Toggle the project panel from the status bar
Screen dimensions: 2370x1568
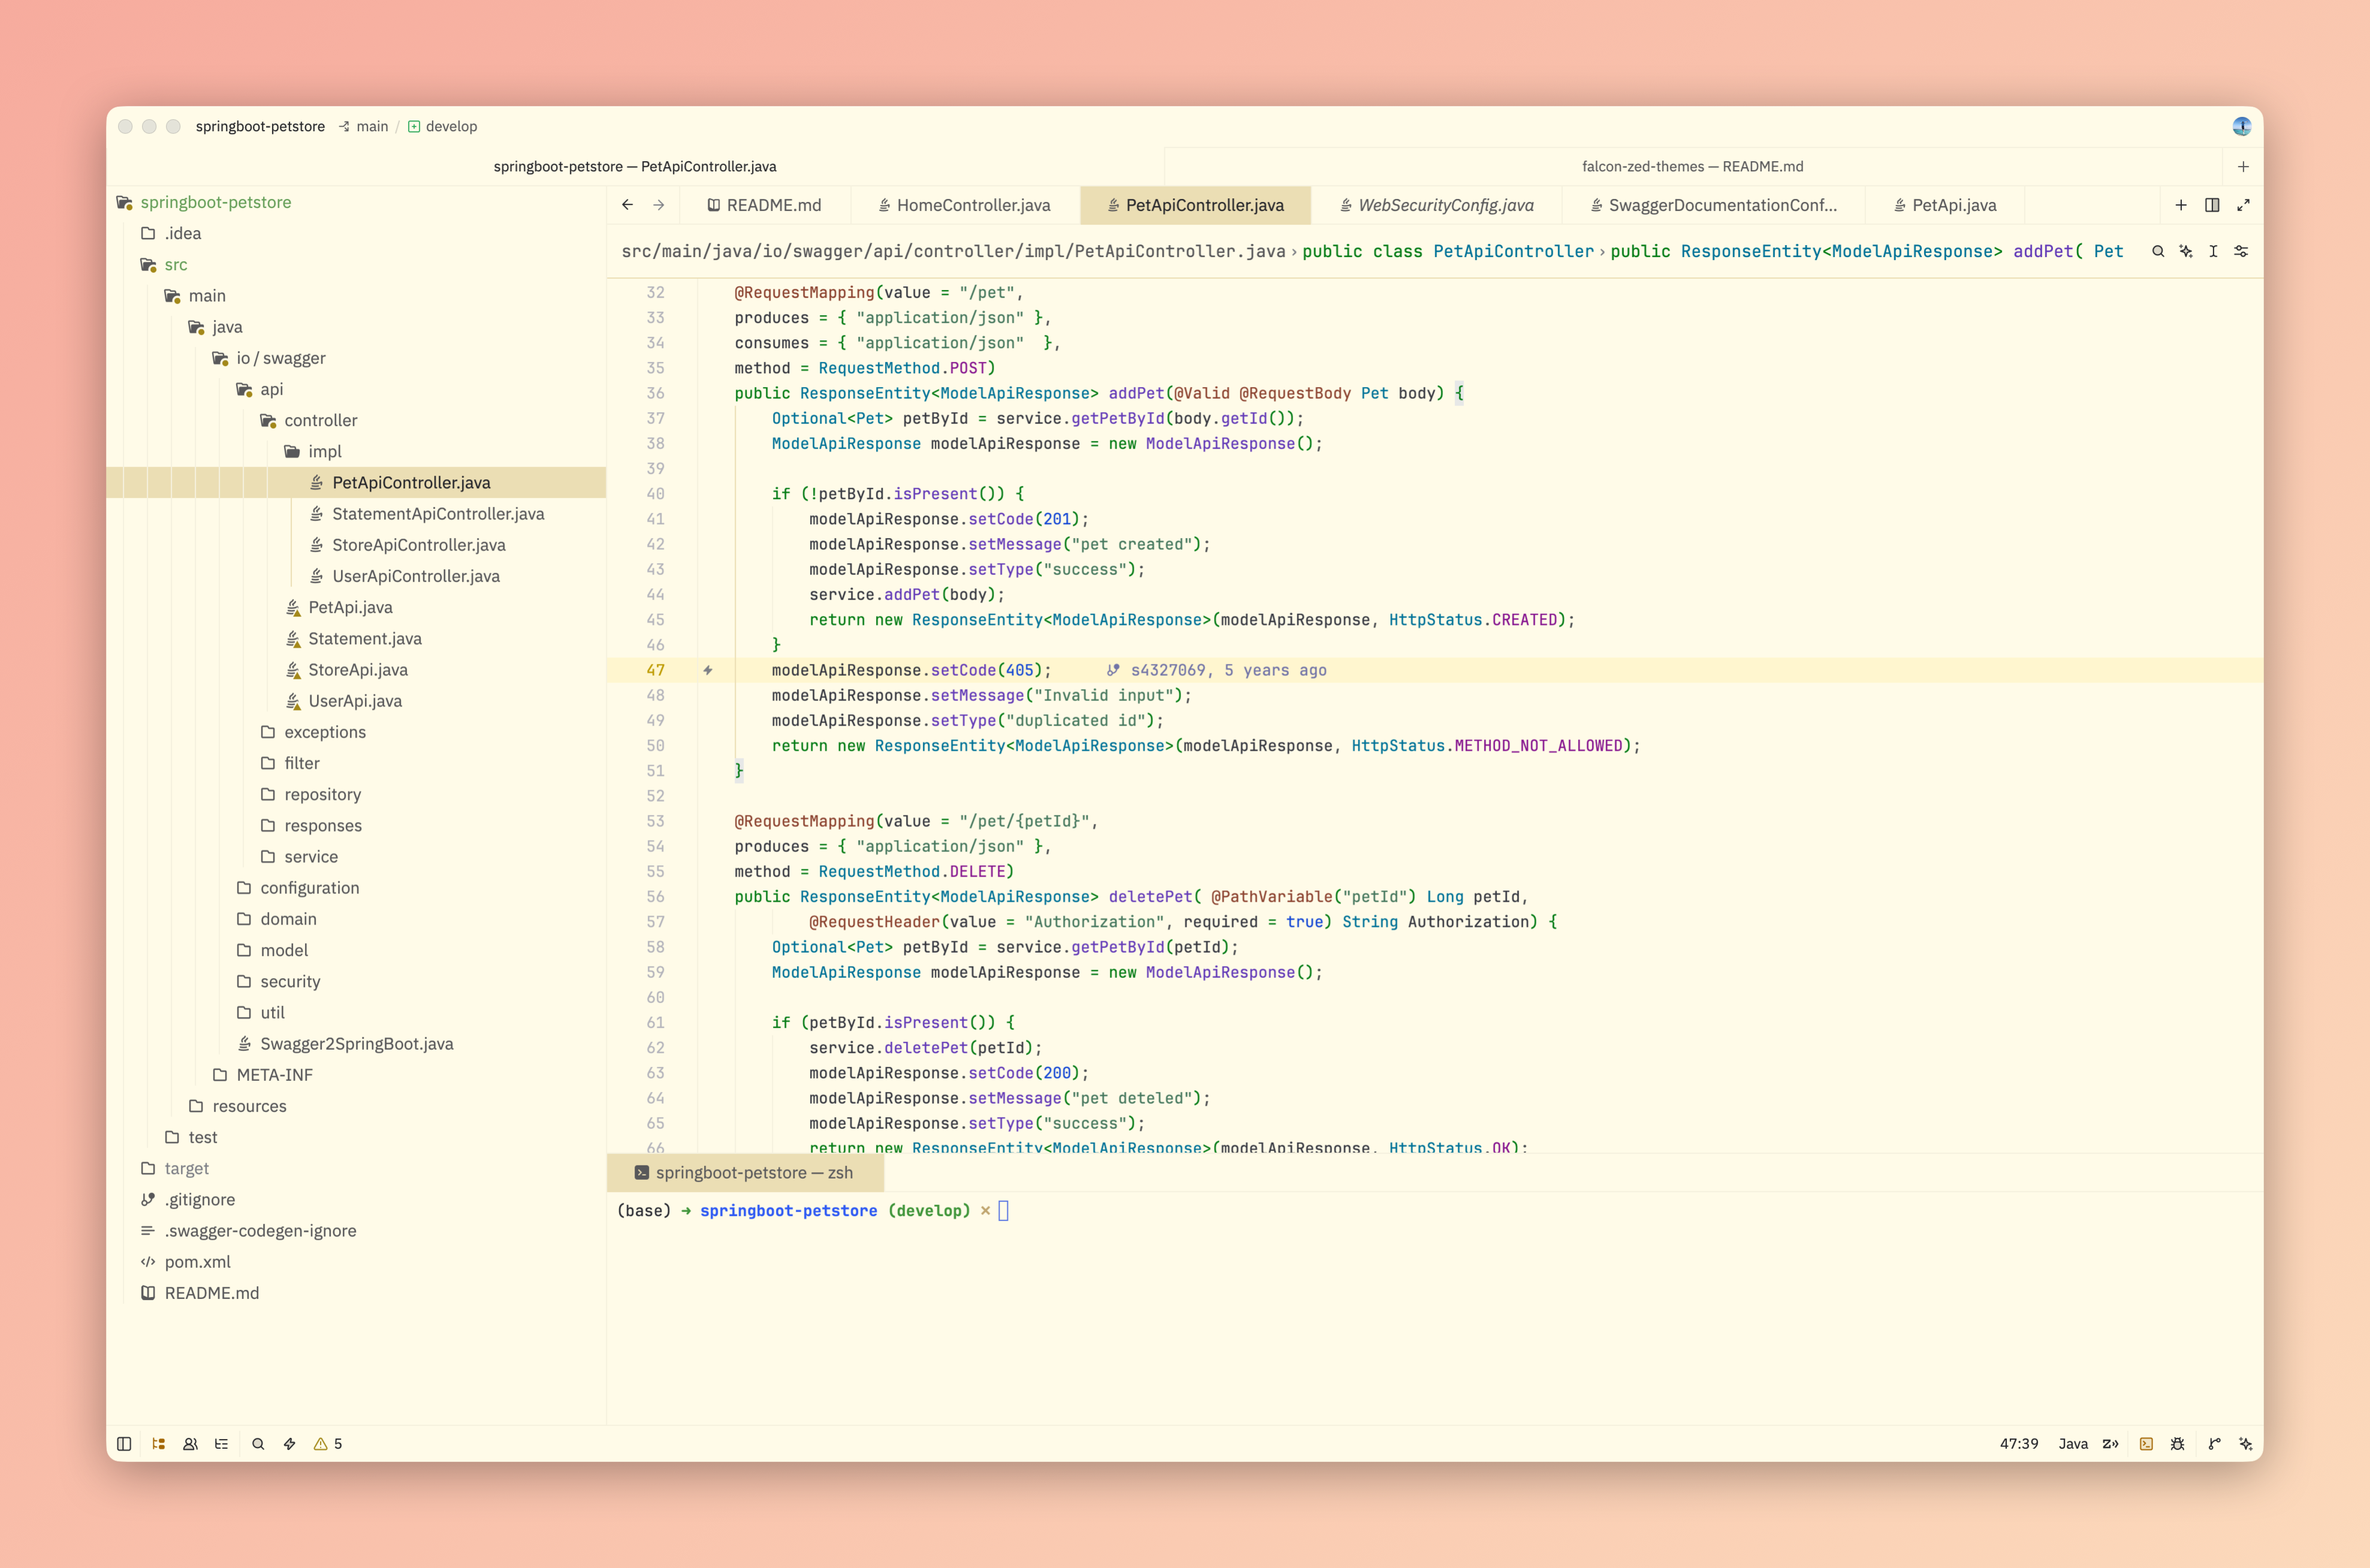click(x=158, y=1443)
